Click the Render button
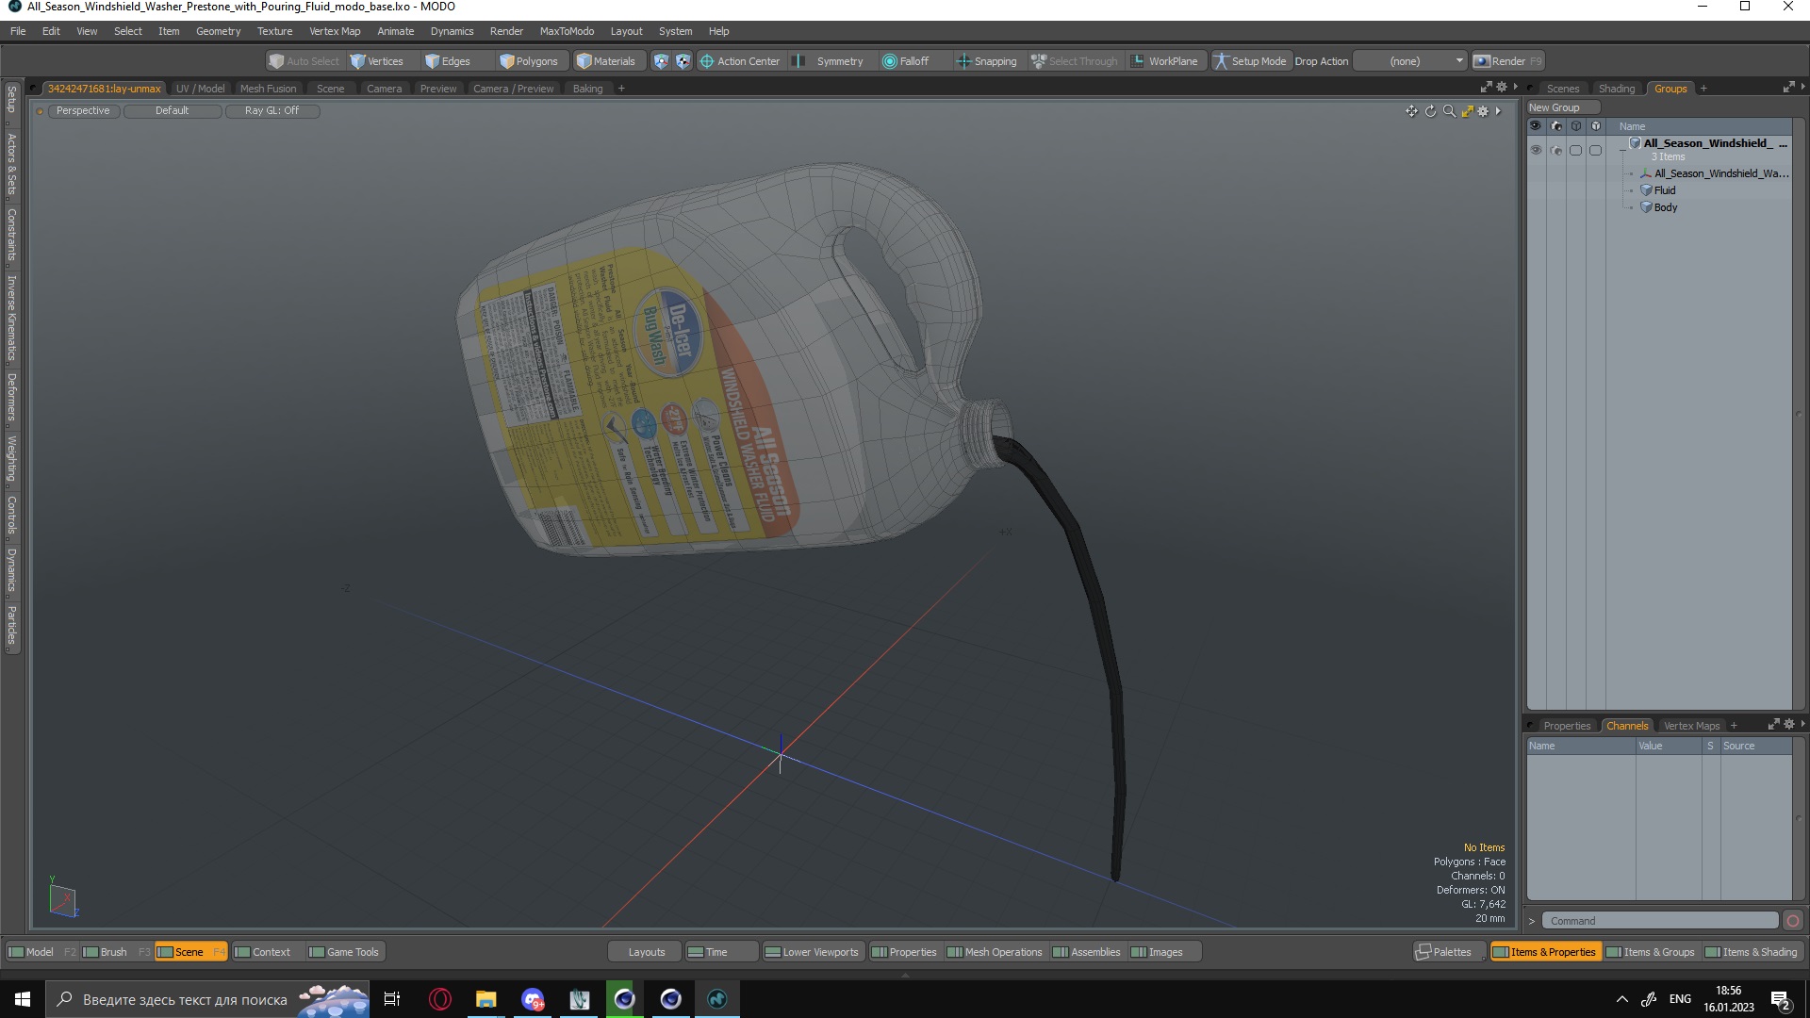This screenshot has height=1018, width=1810. pyautogui.click(x=1507, y=61)
